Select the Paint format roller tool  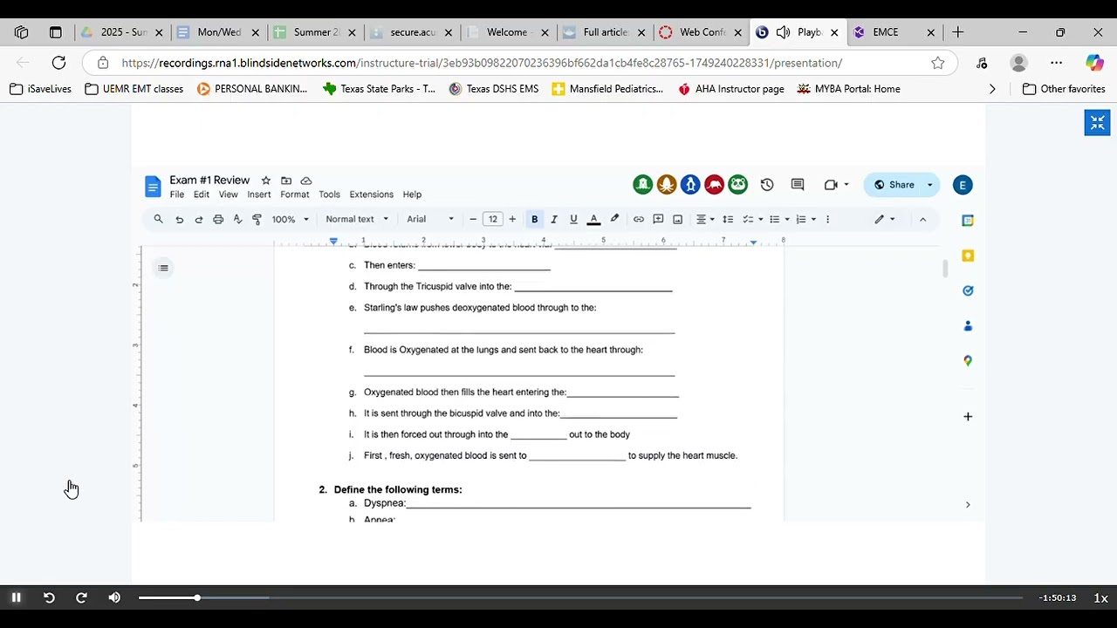[257, 219]
